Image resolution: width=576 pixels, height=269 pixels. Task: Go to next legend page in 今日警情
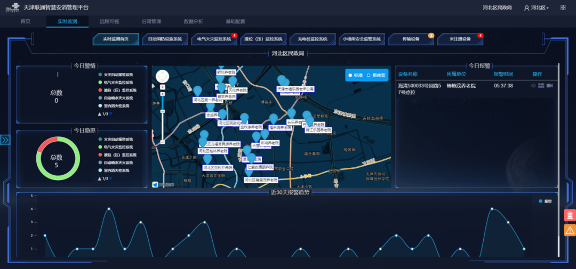111,114
